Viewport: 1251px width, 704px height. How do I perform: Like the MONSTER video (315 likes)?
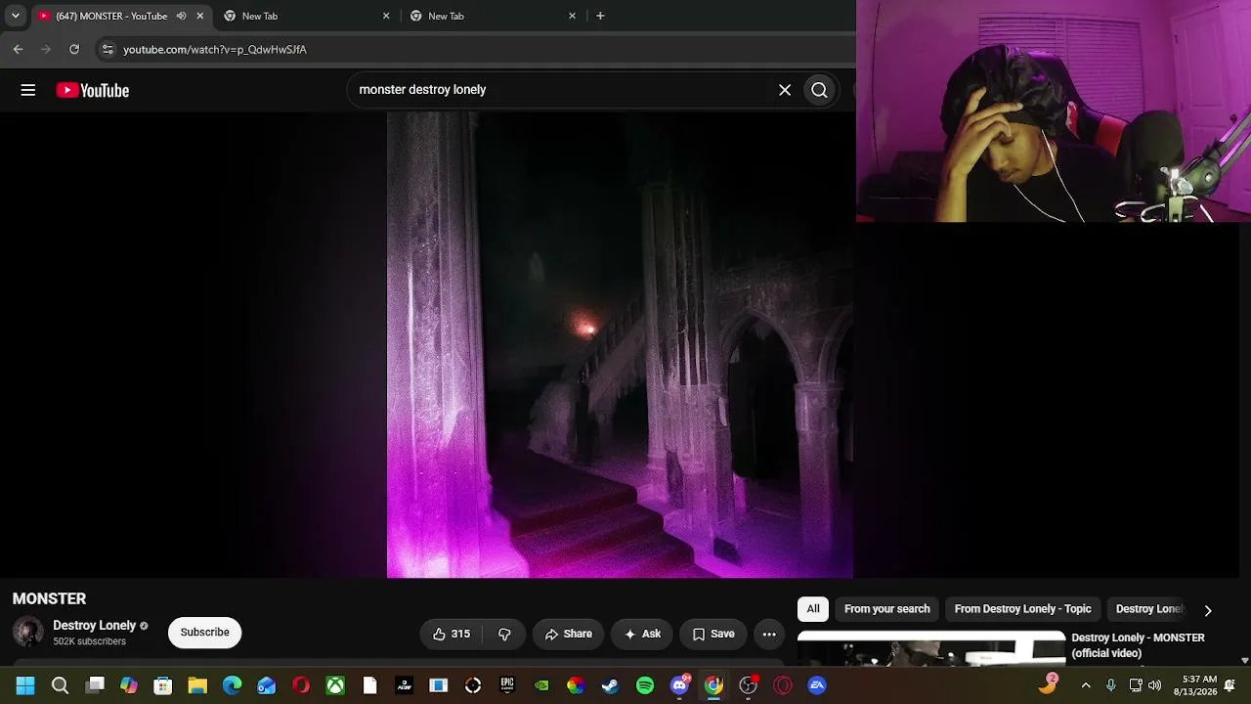pos(452,634)
